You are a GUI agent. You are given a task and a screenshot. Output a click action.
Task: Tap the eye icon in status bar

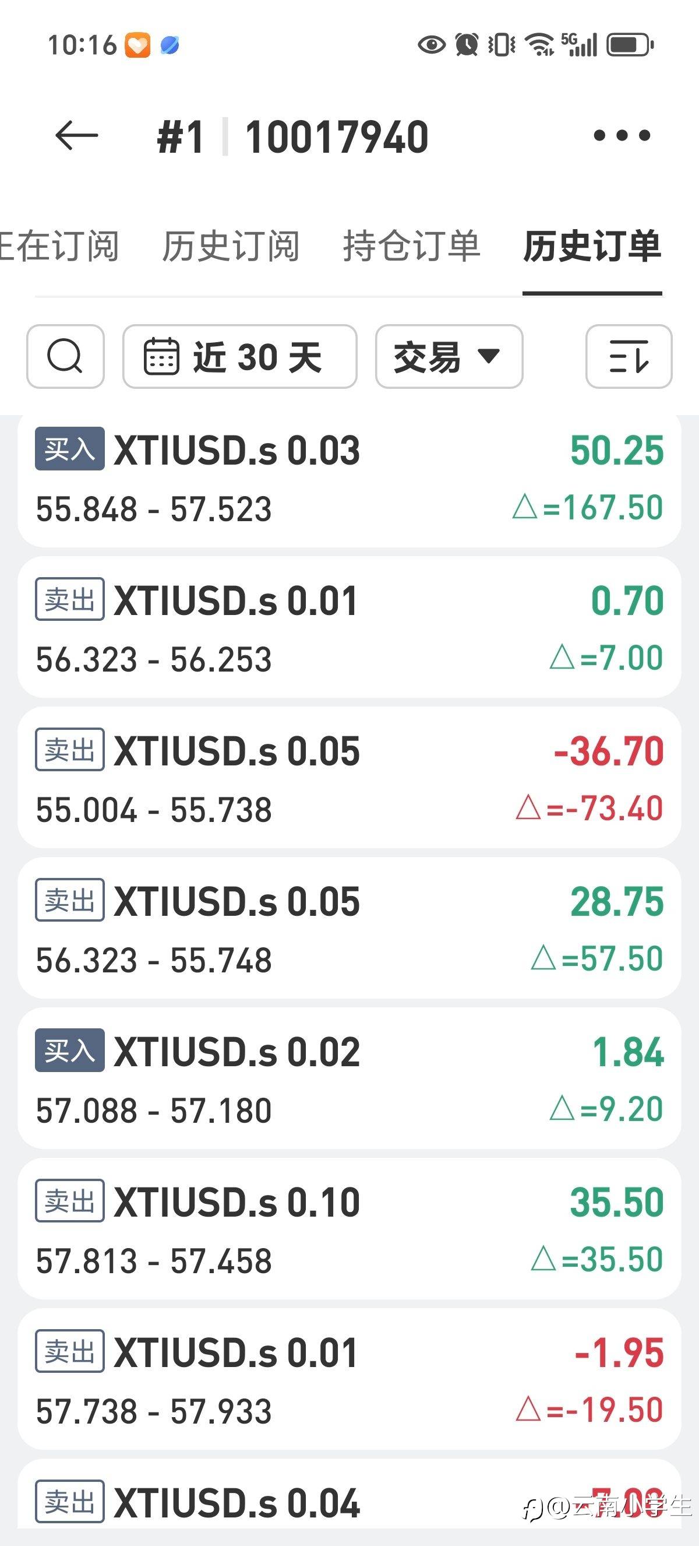pyautogui.click(x=431, y=44)
